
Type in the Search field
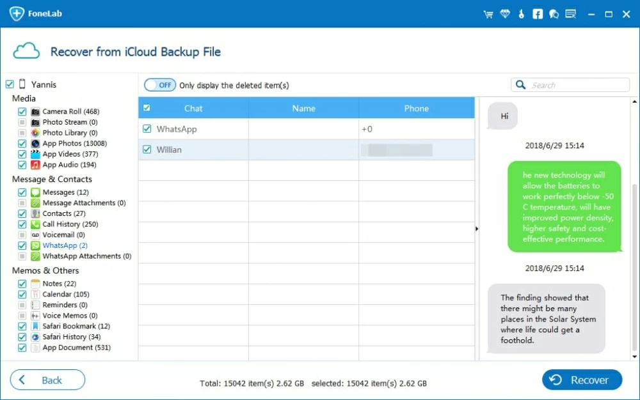point(576,84)
